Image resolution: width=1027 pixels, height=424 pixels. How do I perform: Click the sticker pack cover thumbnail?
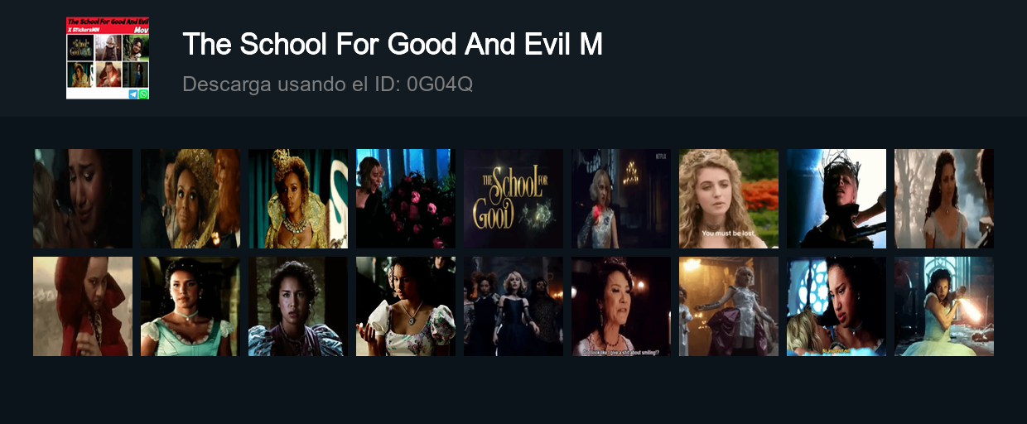click(x=108, y=58)
